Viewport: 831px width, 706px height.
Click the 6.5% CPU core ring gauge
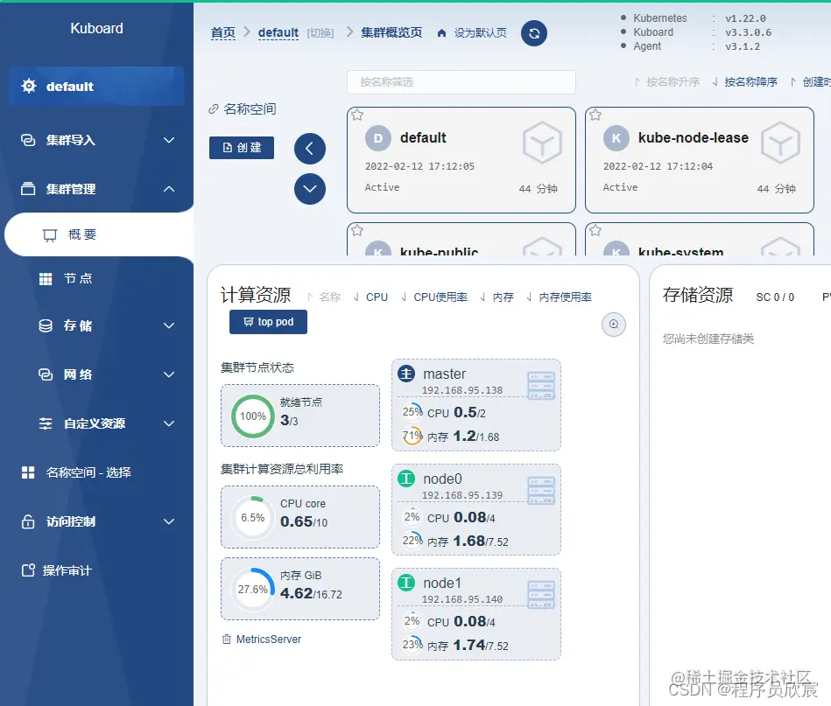(x=253, y=517)
